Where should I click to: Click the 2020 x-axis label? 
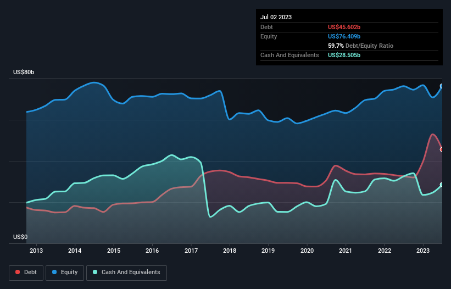click(x=307, y=251)
